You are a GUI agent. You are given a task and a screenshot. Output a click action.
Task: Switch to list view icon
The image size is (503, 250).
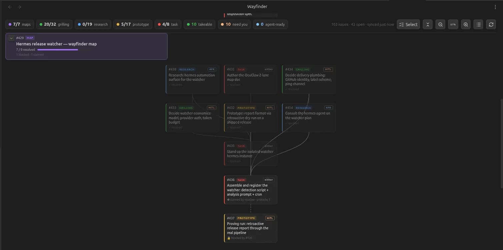[478, 24]
